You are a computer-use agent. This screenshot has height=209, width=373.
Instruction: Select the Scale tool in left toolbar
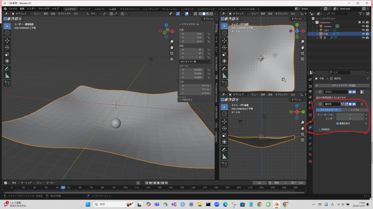7,54
